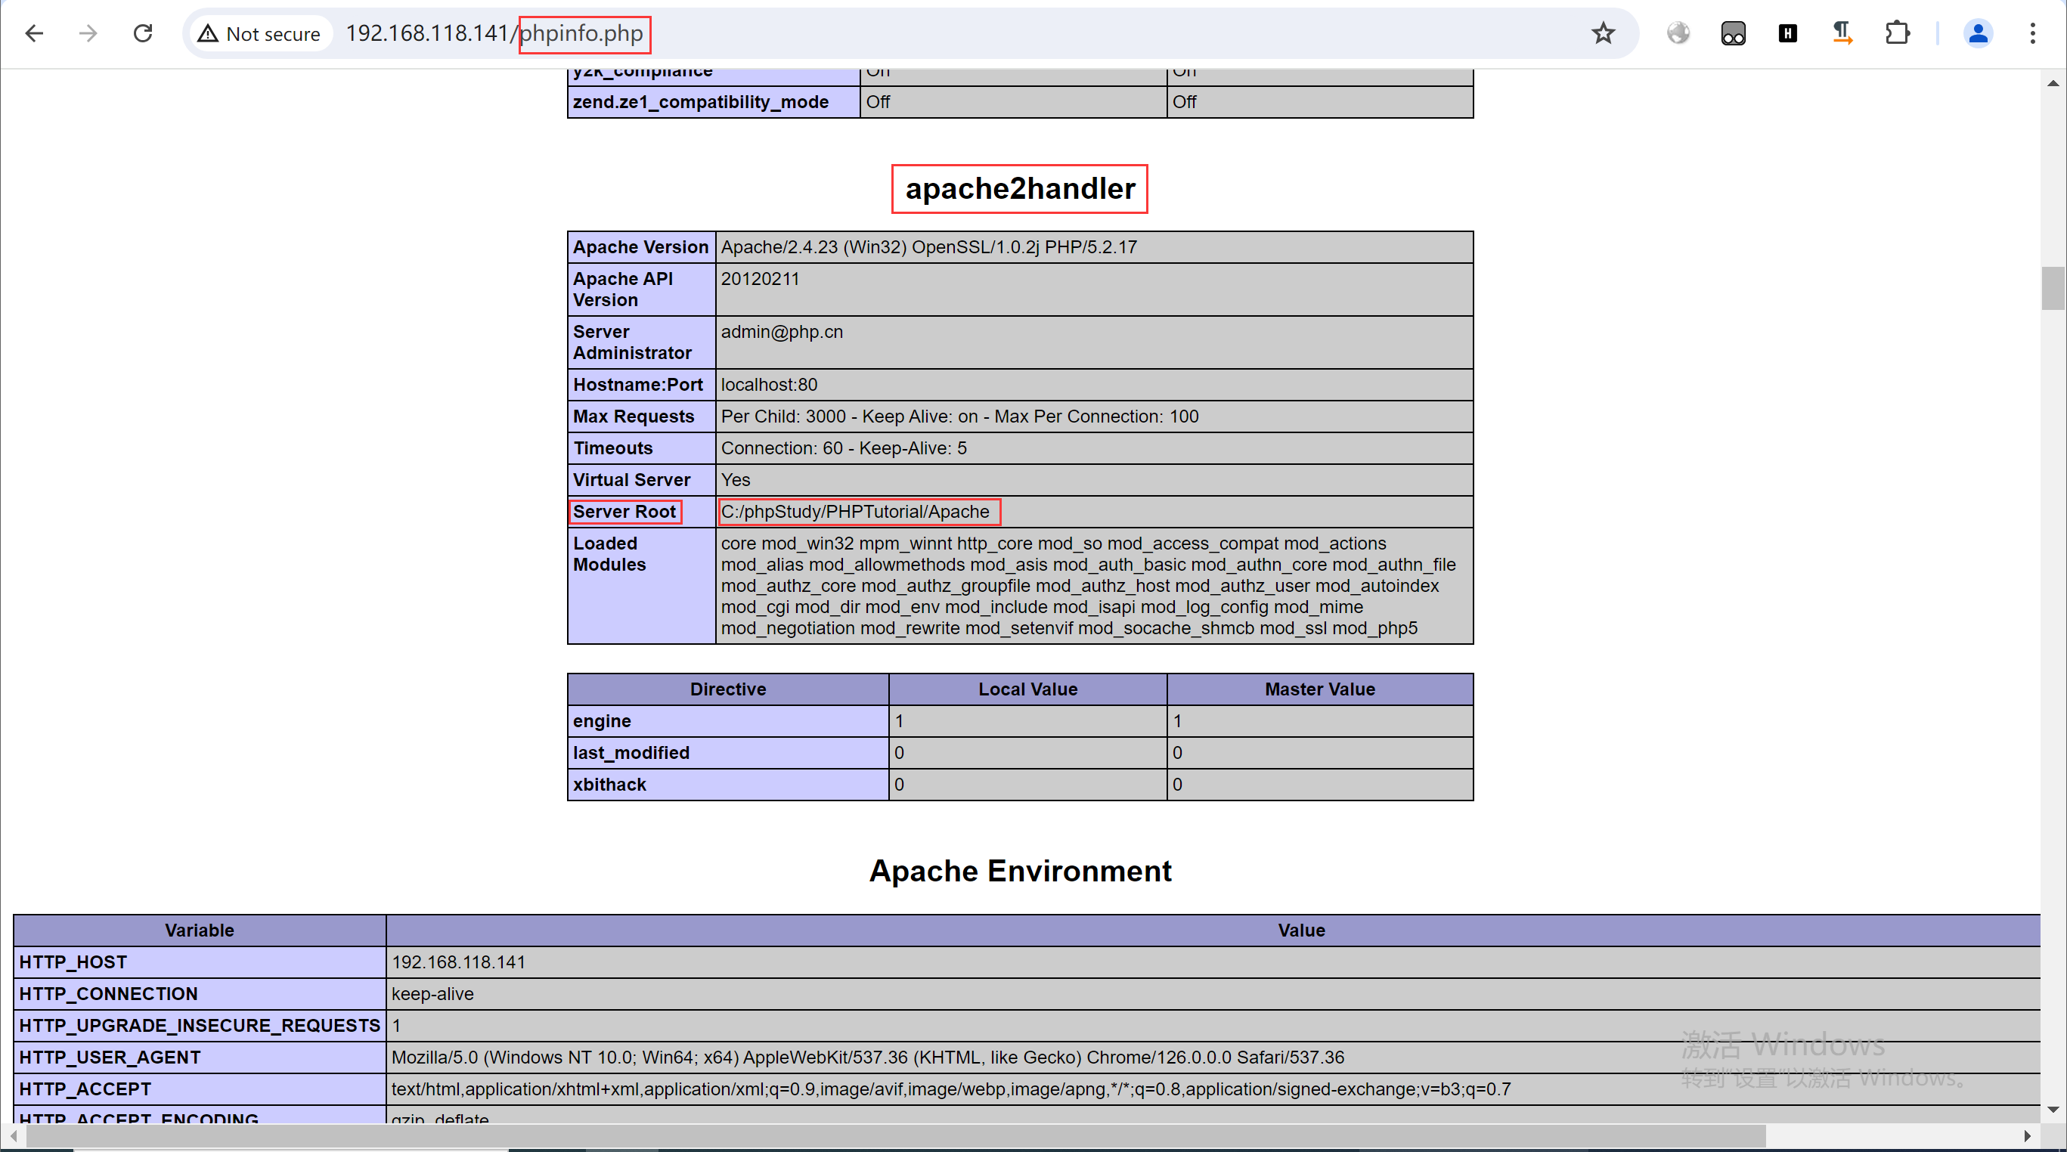2067x1152 pixels.
Task: Click the localhost:80 hostname value
Action: 769,384
